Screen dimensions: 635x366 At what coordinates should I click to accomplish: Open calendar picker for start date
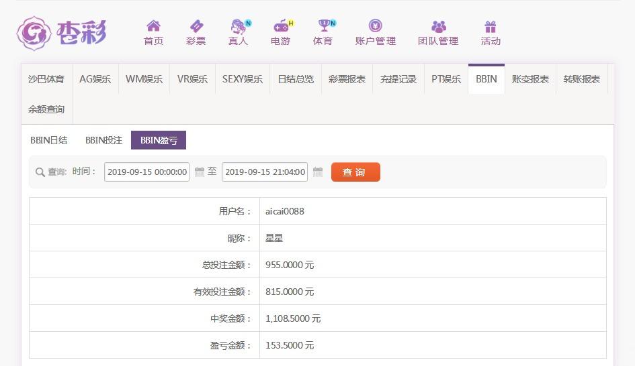200,172
